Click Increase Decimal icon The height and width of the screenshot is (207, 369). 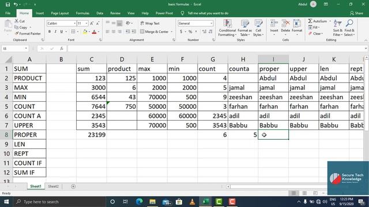pyautogui.click(x=204, y=32)
